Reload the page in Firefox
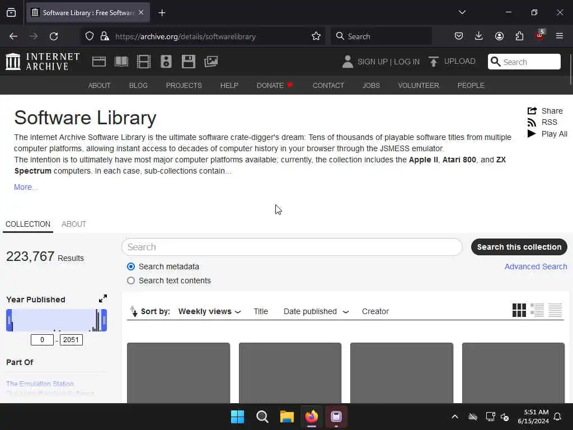573x430 pixels. point(54,36)
